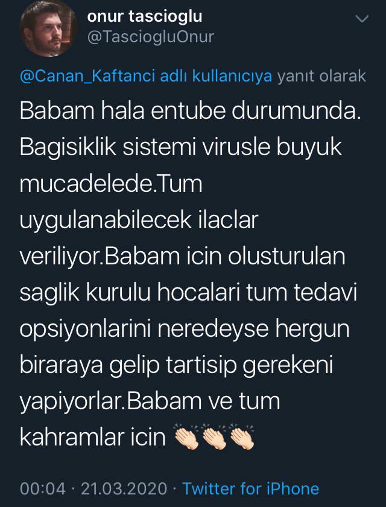Image resolution: width=386 pixels, height=507 pixels.
Task: Open the tweet options chevron menu
Action: [x=362, y=20]
